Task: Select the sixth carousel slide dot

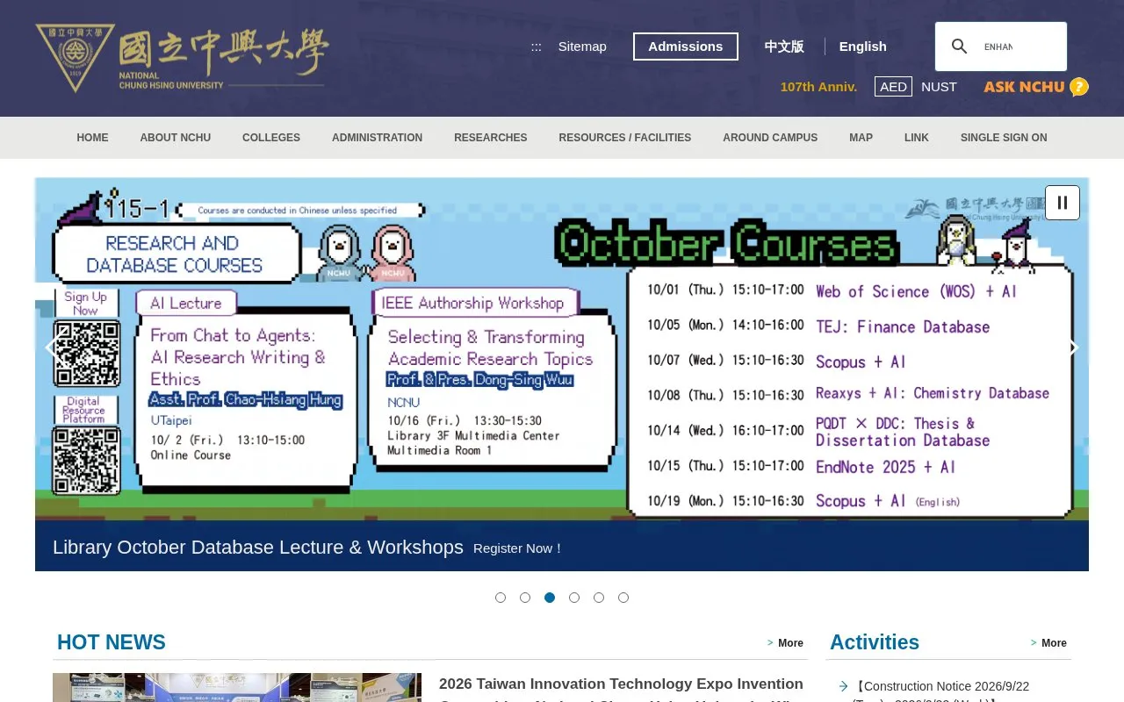Action: pos(623,598)
